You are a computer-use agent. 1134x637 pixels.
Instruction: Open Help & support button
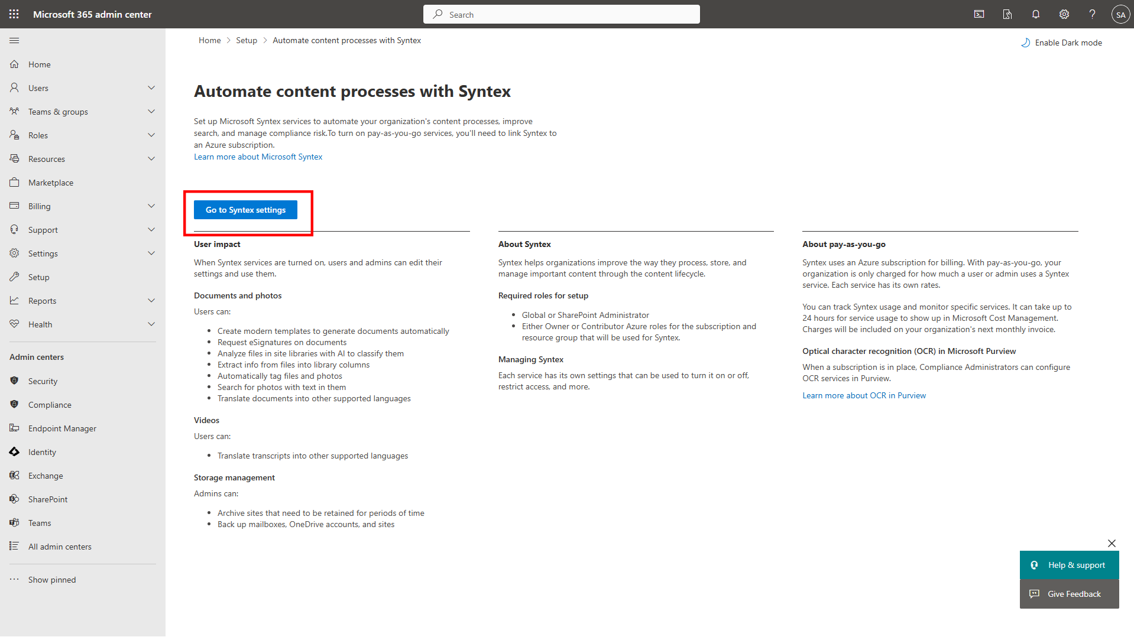(x=1069, y=565)
